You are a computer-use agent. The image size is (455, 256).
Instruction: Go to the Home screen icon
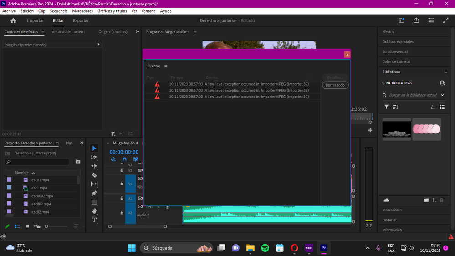[13, 20]
